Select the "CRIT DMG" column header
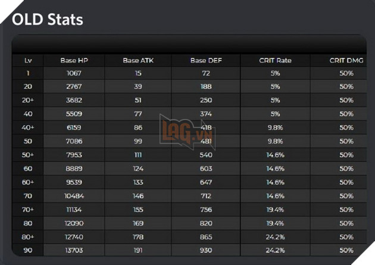Screen dimensions: 375x265 346,60
